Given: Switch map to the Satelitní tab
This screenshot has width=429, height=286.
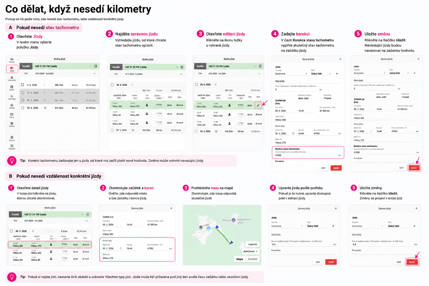Looking at the screenshot, I should click(x=252, y=259).
